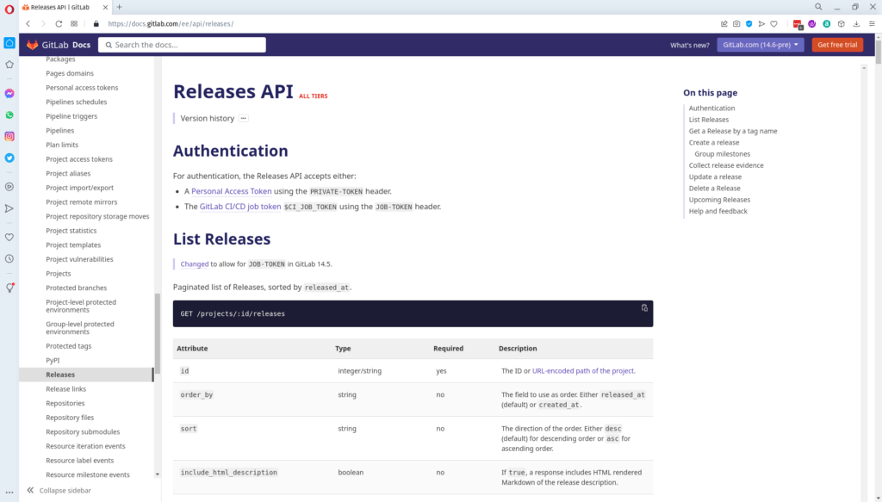
Task: Open Protected branches in the sidebar
Action: click(76, 288)
